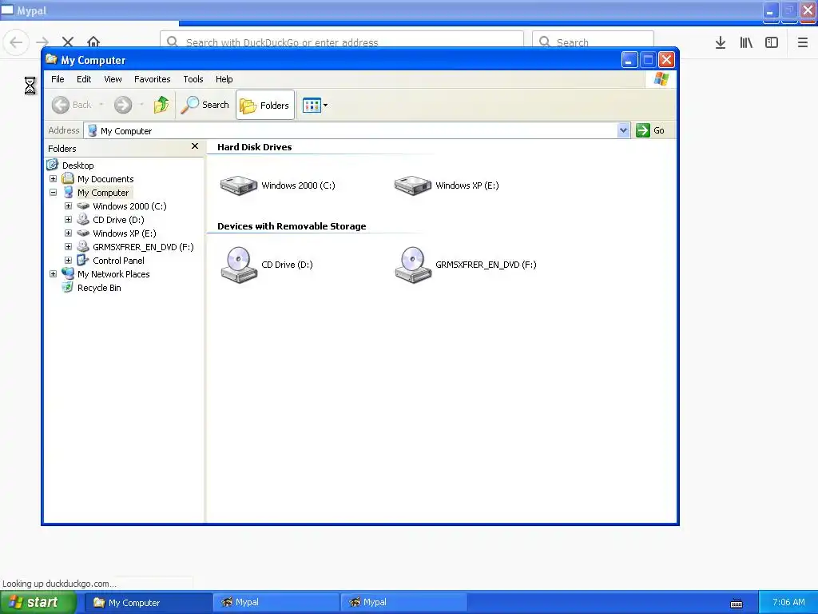Image resolution: width=818 pixels, height=614 pixels.
Task: Toggle the Folders pane button
Action: click(x=265, y=105)
